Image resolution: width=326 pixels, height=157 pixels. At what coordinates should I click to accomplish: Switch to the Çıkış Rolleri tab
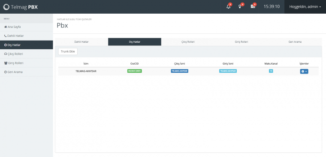coord(188,41)
